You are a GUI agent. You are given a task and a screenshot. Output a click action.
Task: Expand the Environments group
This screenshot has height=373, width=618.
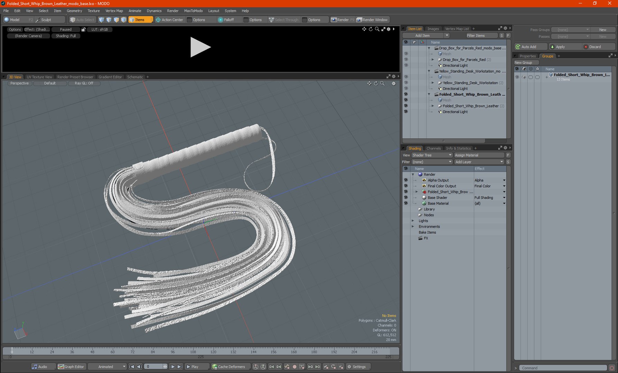(x=413, y=227)
